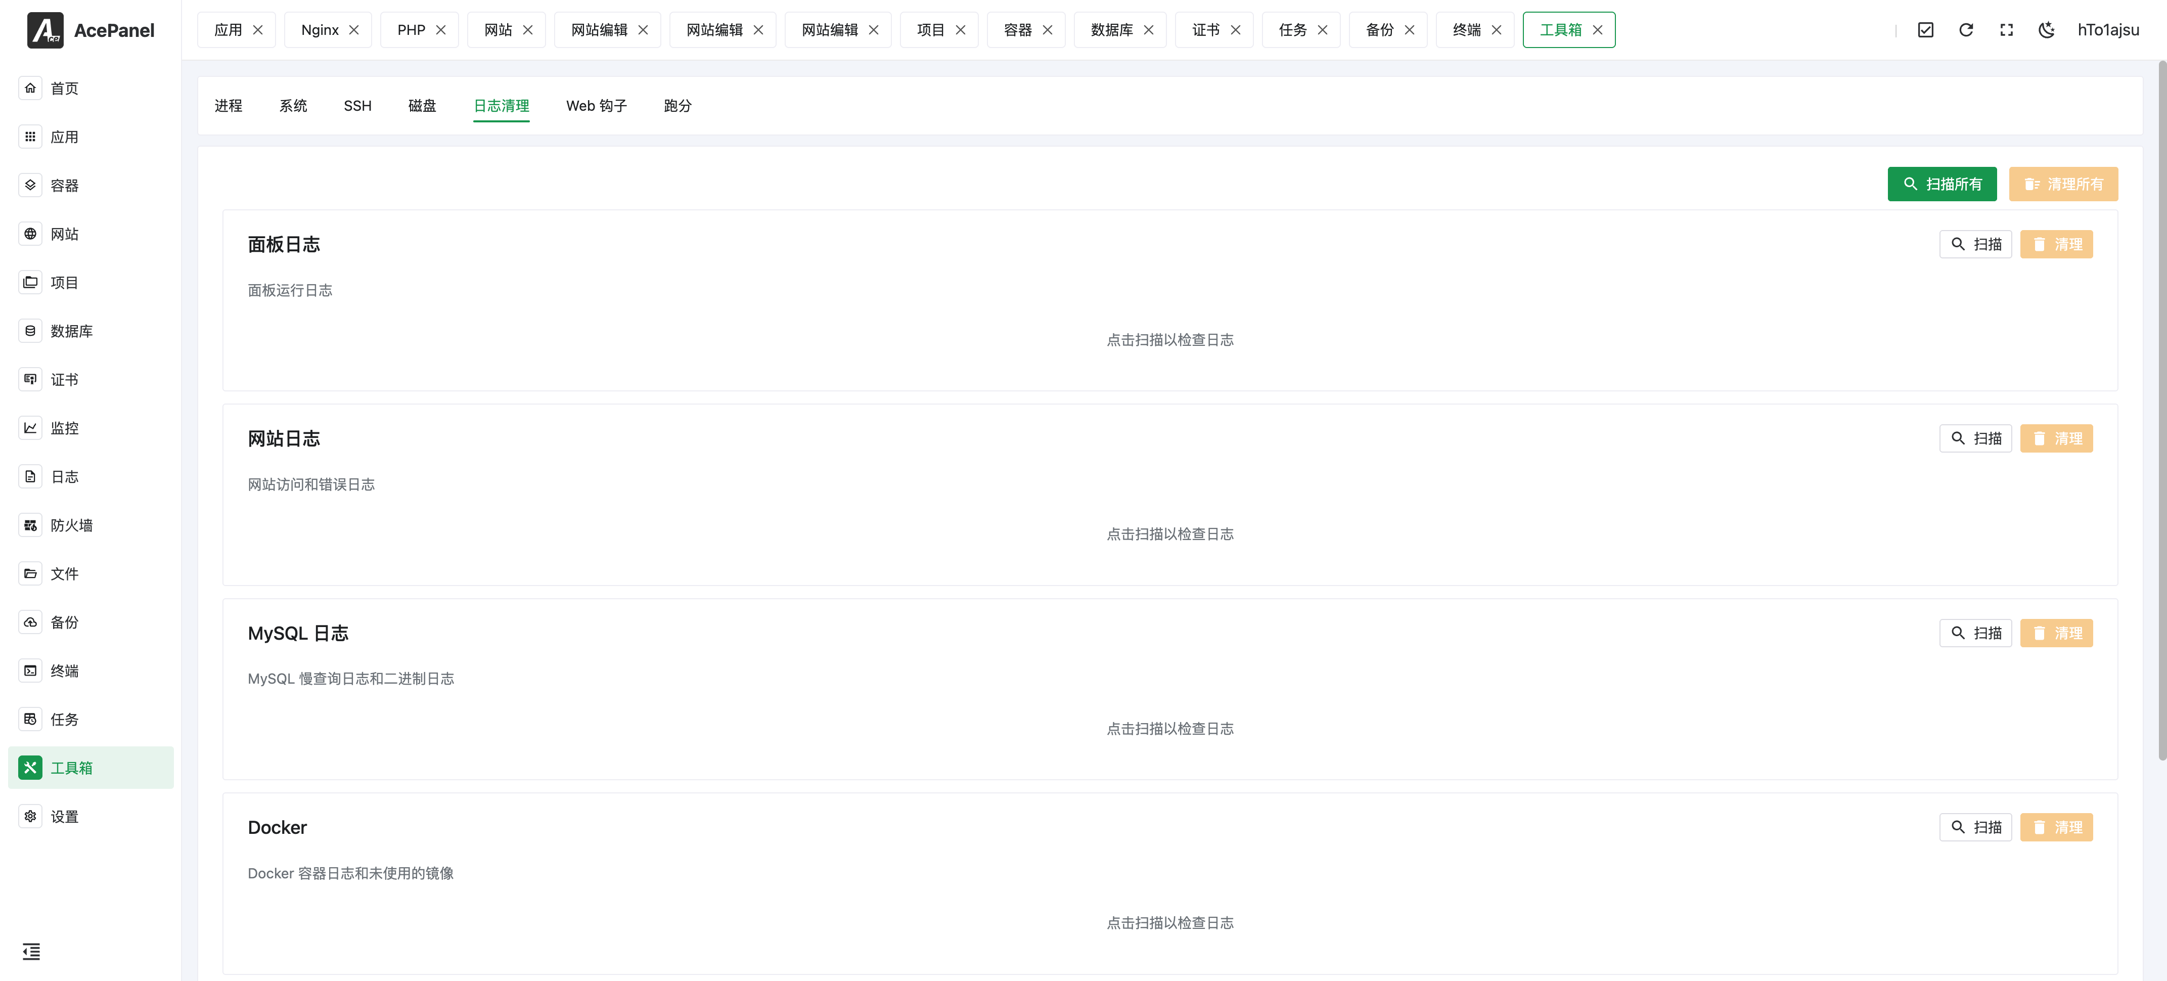2167x981 pixels.
Task: Click the checkbox icon in top bar
Action: [1925, 30]
